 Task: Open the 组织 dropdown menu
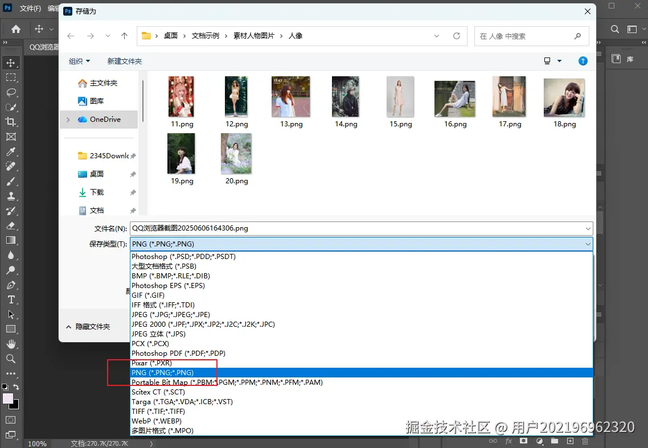point(79,61)
